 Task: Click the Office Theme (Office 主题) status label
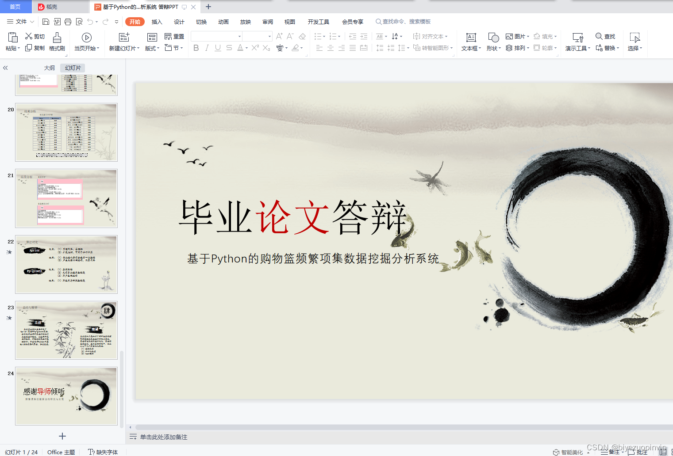pyautogui.click(x=61, y=452)
